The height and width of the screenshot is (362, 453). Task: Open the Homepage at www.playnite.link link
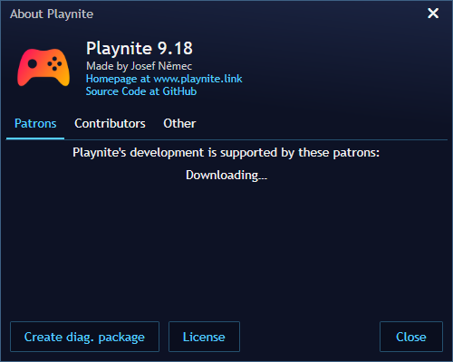tap(164, 79)
